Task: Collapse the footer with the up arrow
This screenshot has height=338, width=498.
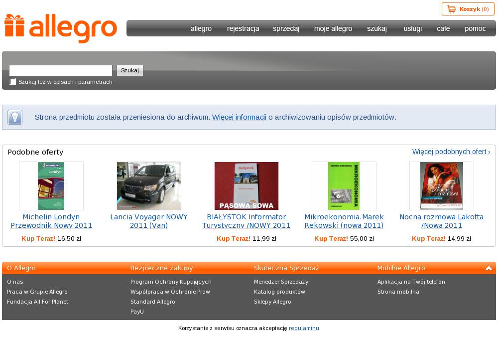Action: tap(489, 268)
